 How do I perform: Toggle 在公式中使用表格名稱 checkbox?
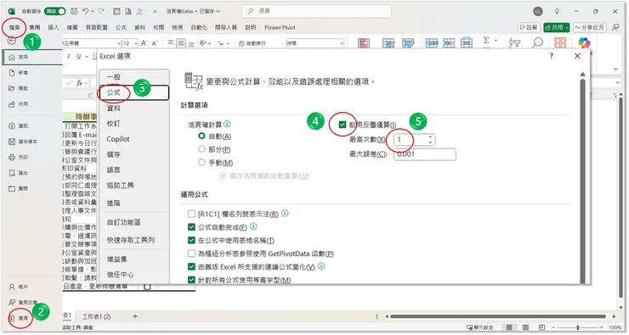pos(192,241)
